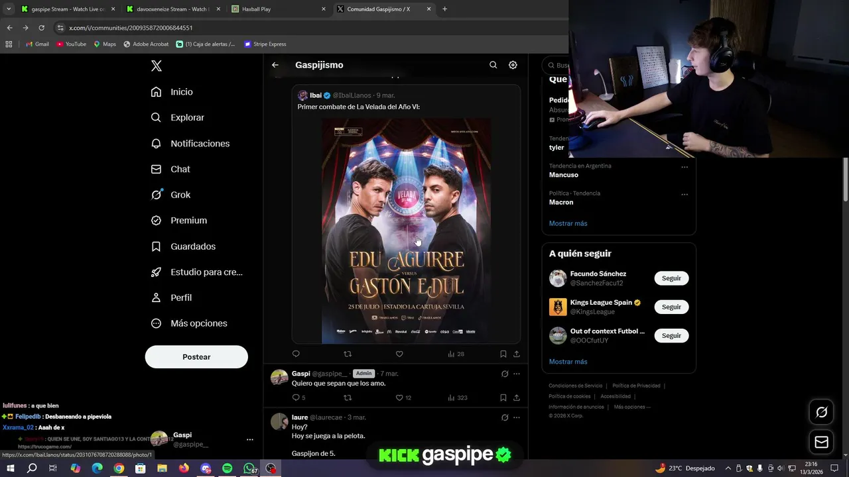This screenshot has width=849, height=477.
Task: Open the floating Grok button
Action: coord(821,412)
